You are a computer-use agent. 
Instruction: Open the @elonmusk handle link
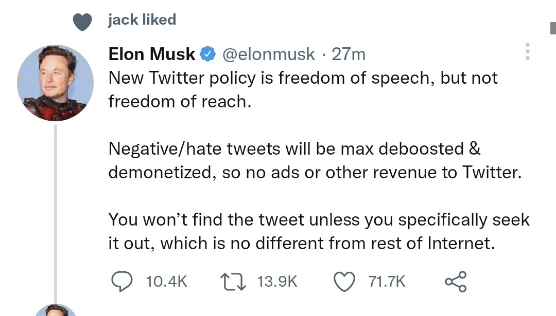tap(268, 54)
